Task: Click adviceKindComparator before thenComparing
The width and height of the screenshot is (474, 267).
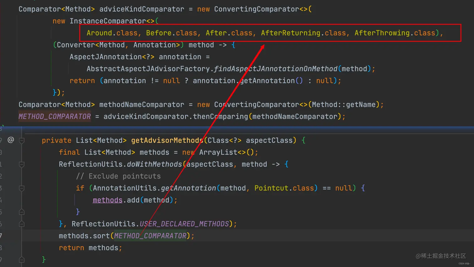Action: 146,116
